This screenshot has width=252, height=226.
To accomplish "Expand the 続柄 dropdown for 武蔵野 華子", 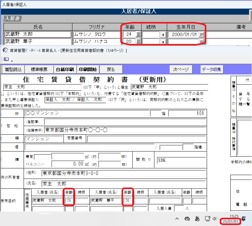I will point(163,42).
